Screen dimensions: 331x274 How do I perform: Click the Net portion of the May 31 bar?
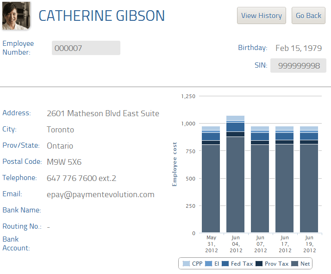click(211, 188)
